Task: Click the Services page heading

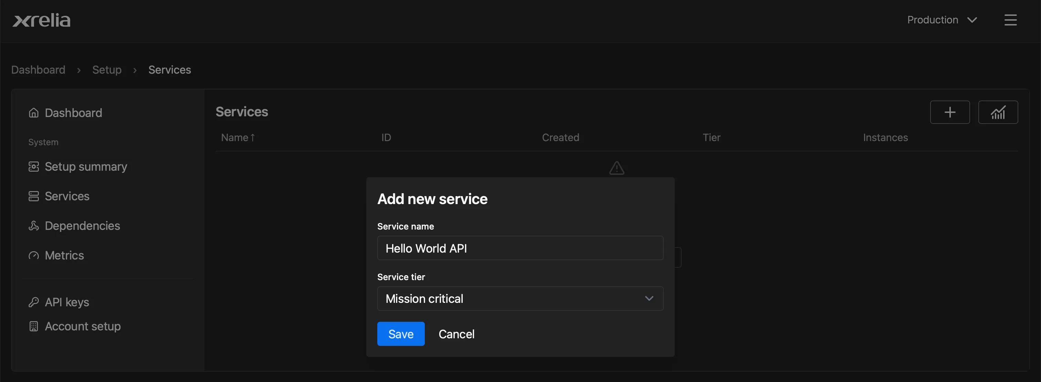Action: pyautogui.click(x=242, y=112)
